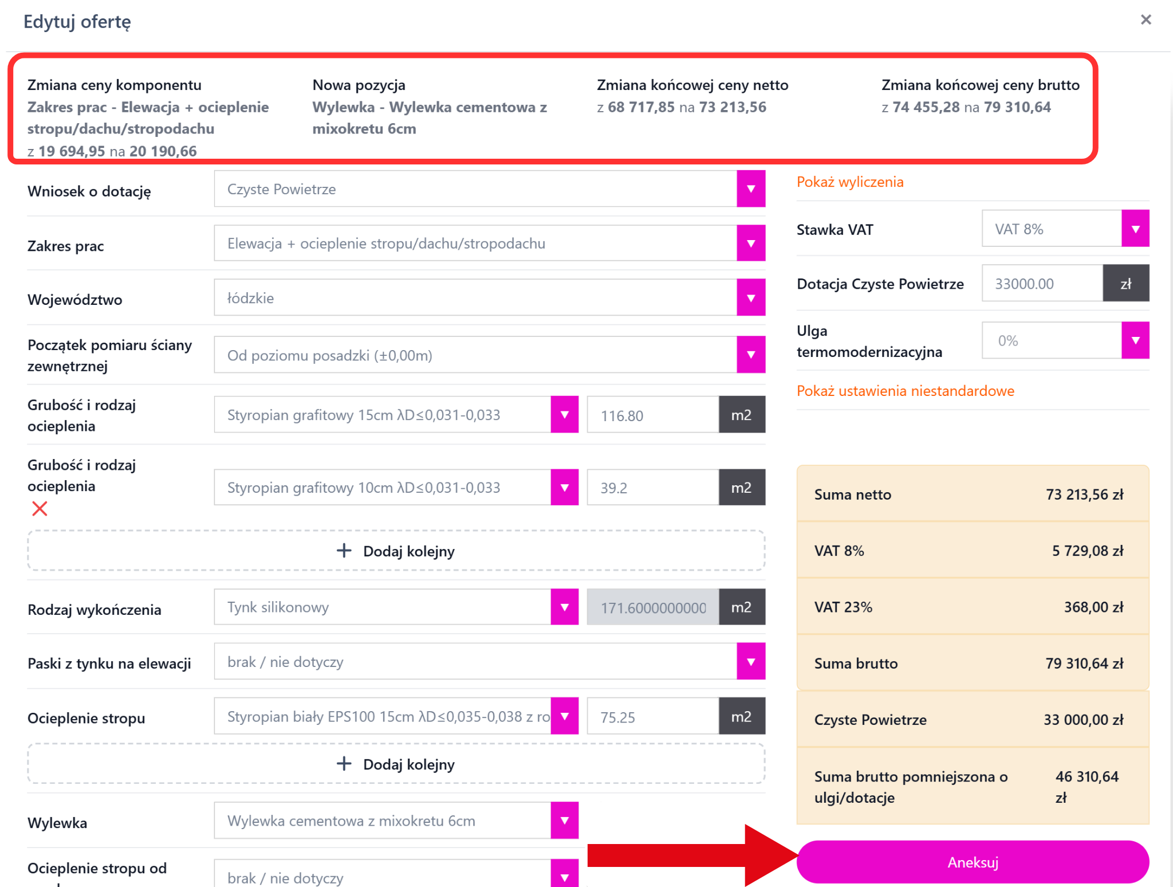Open Styropian grafitowy 15cm dropdown arrow
Viewport: 1173px width, 887px height.
pyautogui.click(x=564, y=415)
